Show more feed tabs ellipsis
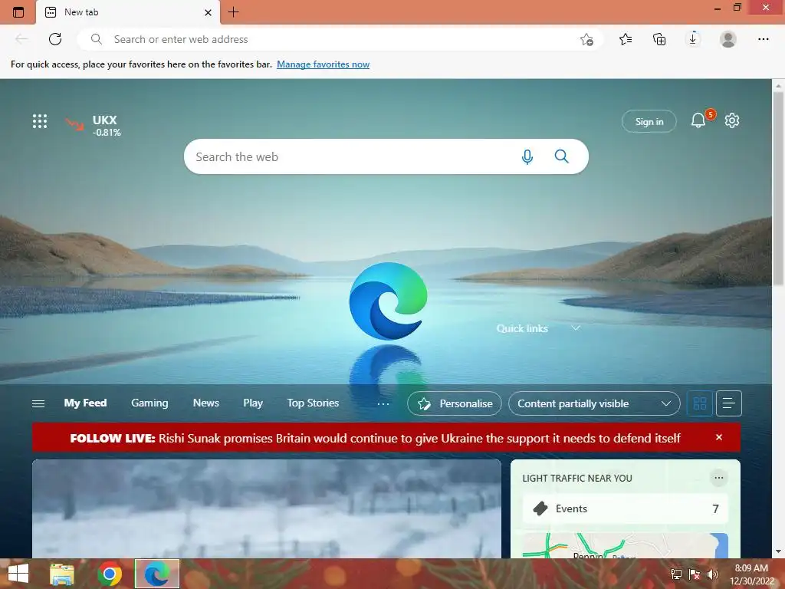This screenshot has width=785, height=589. [383, 403]
